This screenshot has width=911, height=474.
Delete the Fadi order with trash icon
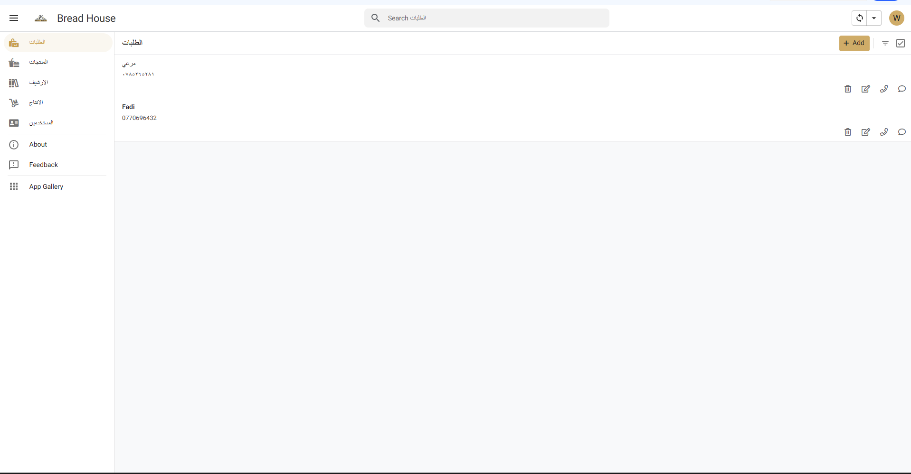(848, 132)
